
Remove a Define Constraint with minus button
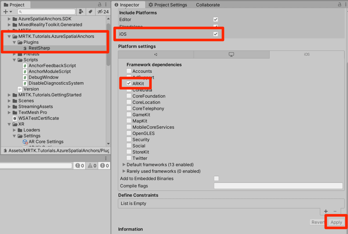335,211
